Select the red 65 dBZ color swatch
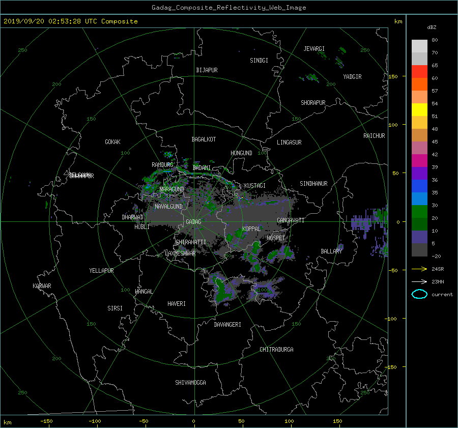Image resolution: width=458 pixels, height=428 pixels. tap(419, 71)
